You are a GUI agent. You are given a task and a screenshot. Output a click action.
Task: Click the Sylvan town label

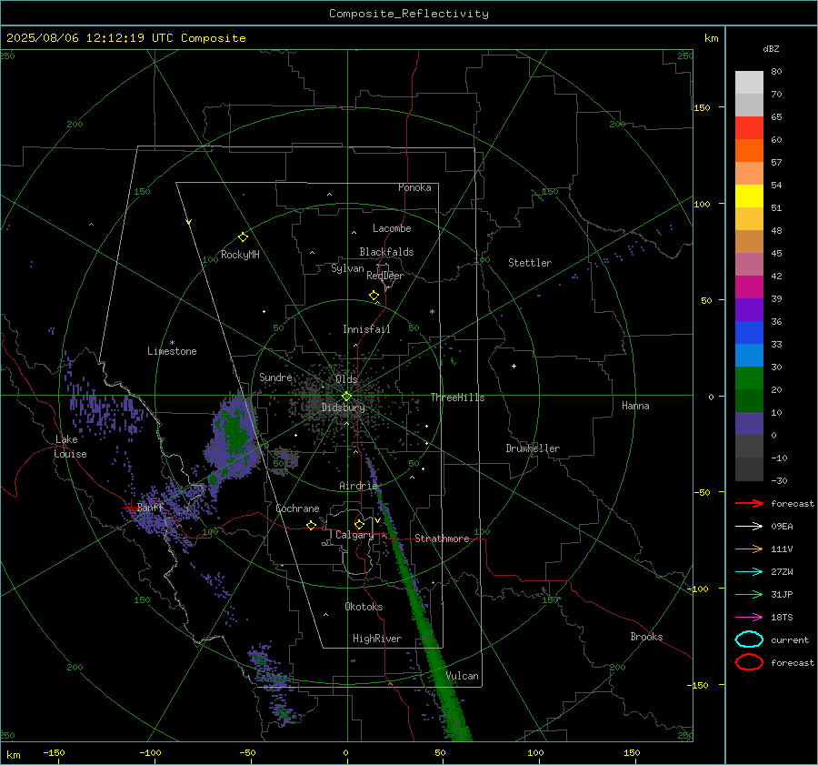tap(347, 268)
